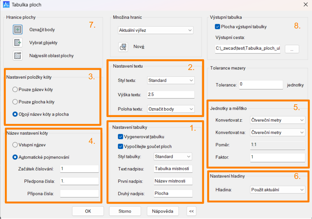The width and height of the screenshot is (312, 219).
Task: Collapse dialog with the << button
Action: [191, 211]
